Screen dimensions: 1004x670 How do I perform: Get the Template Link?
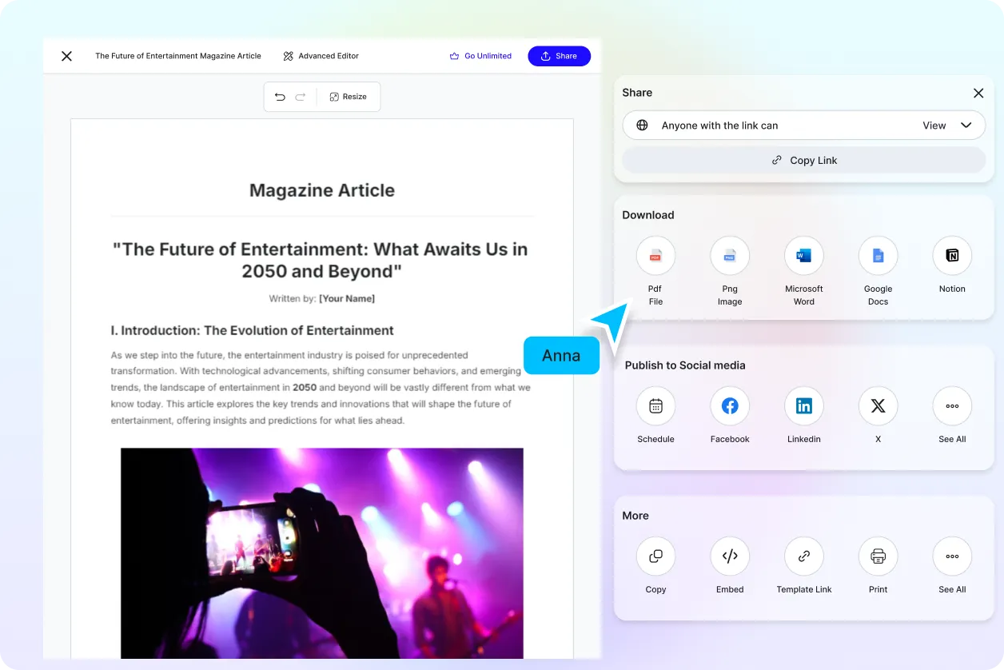coord(803,556)
